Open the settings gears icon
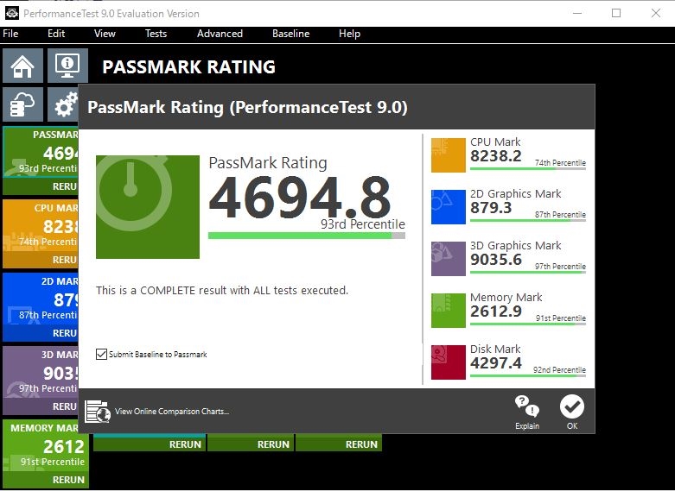The height and width of the screenshot is (491, 675). click(x=63, y=104)
